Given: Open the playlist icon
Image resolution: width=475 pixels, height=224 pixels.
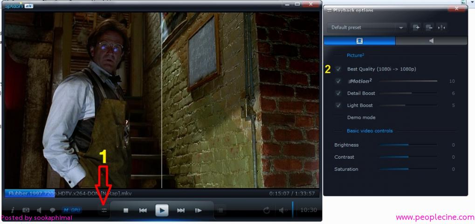Looking at the screenshot, I should [x=220, y=210].
